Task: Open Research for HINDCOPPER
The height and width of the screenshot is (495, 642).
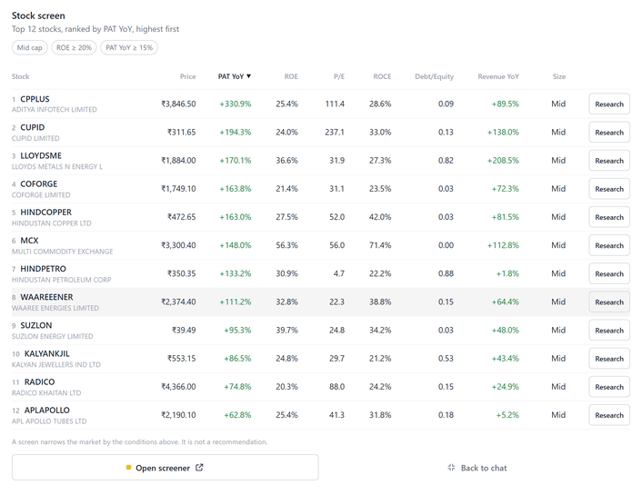Action: pos(609,217)
